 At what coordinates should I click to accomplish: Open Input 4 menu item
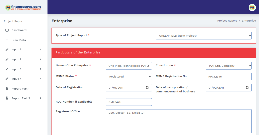pyautogui.click(x=16, y=79)
